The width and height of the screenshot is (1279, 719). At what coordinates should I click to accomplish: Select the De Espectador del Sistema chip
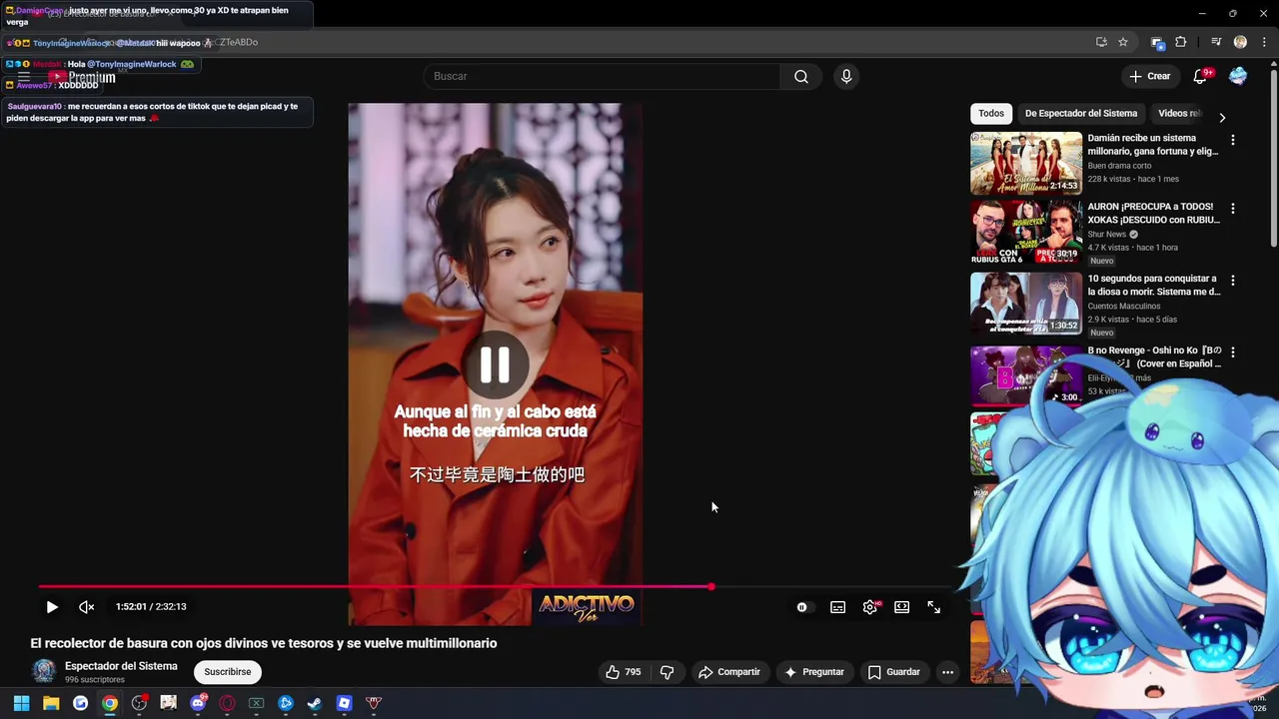1081,114
